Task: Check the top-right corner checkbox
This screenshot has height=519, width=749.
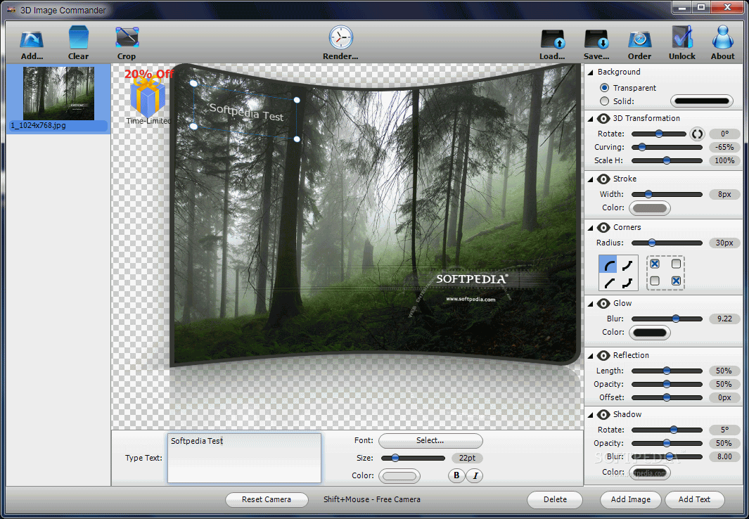Action: click(676, 264)
